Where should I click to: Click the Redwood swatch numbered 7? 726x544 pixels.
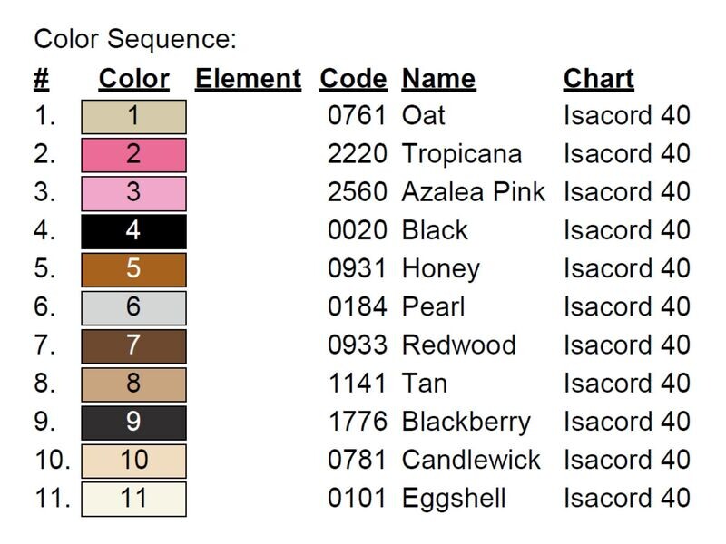133,346
